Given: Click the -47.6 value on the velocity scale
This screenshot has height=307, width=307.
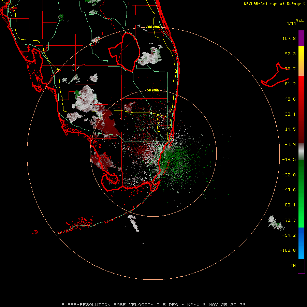Looking at the screenshot, I should tap(289, 190).
